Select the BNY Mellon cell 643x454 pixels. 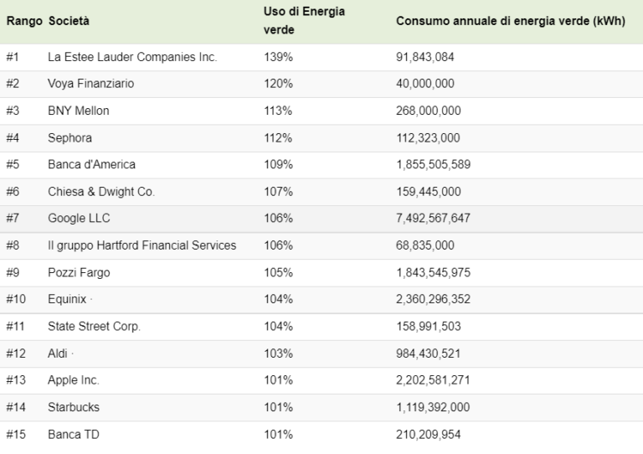click(79, 111)
